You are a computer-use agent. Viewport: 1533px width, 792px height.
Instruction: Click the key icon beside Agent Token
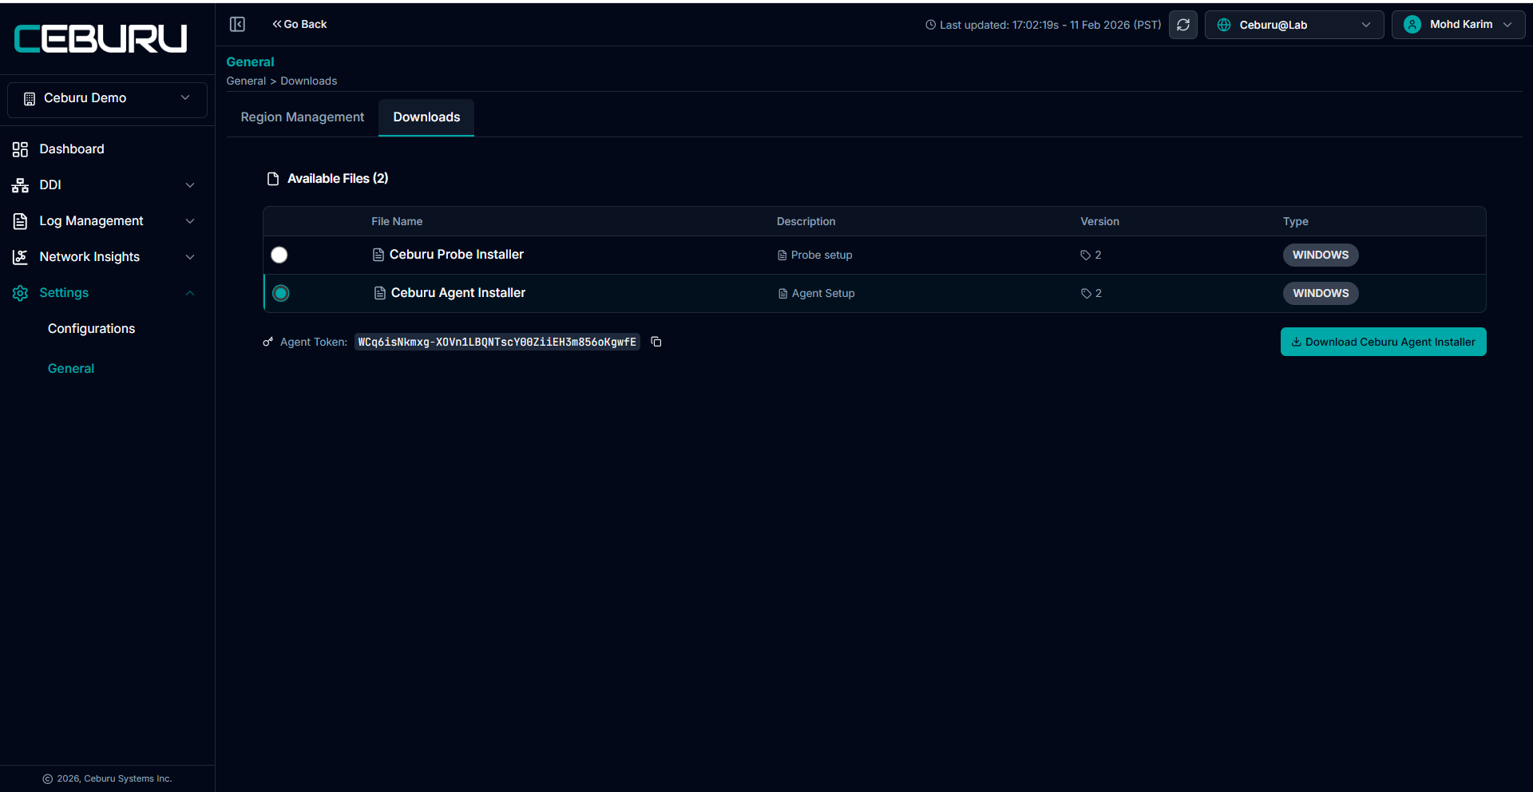[x=268, y=342]
